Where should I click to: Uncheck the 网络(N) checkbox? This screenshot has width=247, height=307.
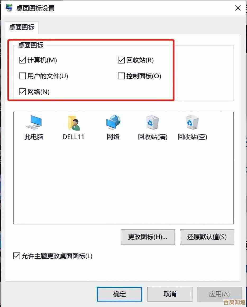(22, 92)
